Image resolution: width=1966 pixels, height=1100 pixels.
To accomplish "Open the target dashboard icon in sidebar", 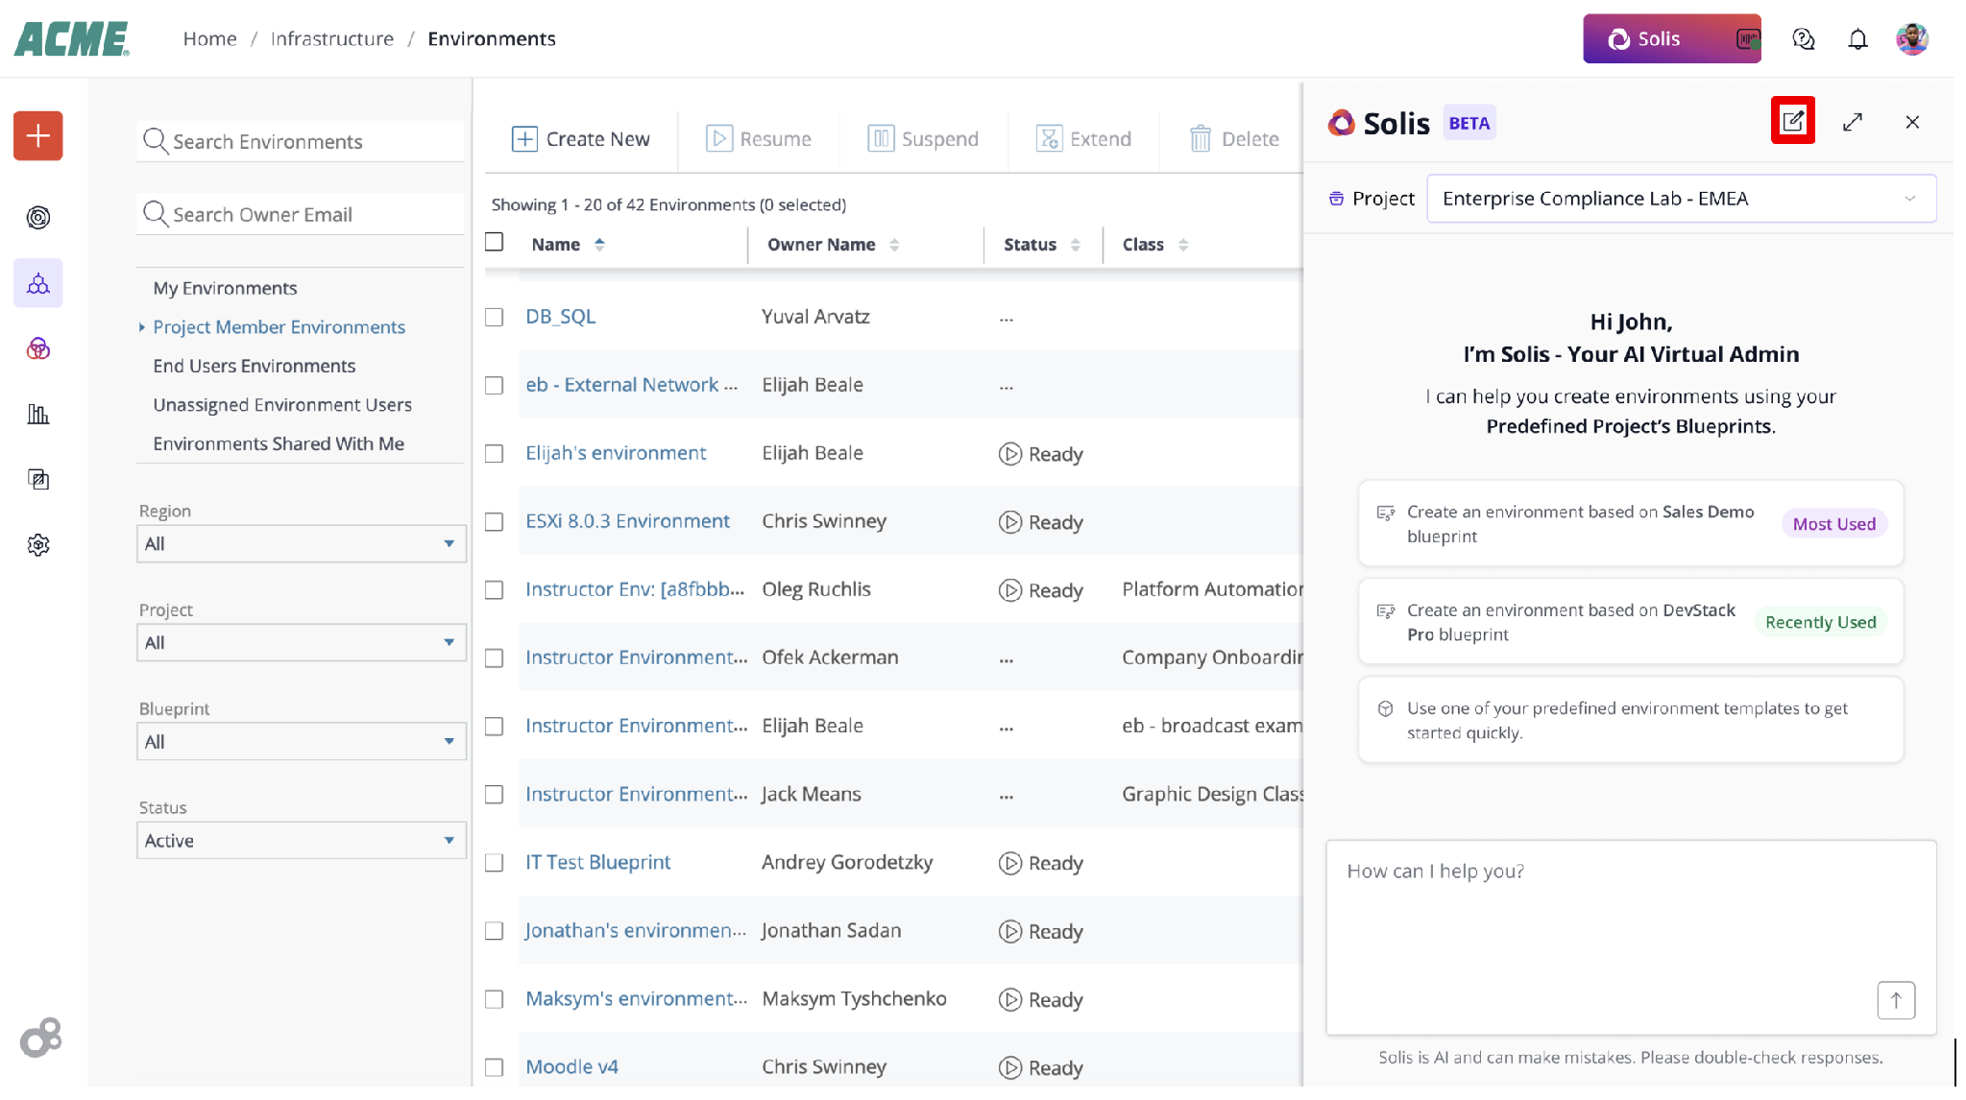I will pyautogui.click(x=38, y=218).
